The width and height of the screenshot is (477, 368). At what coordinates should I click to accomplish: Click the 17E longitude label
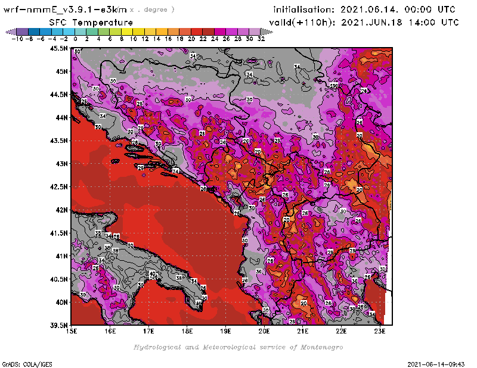click(x=148, y=331)
